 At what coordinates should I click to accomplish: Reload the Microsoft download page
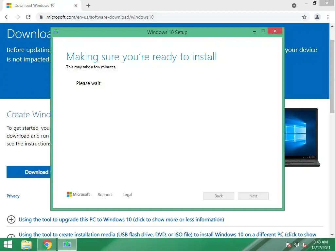[28, 17]
